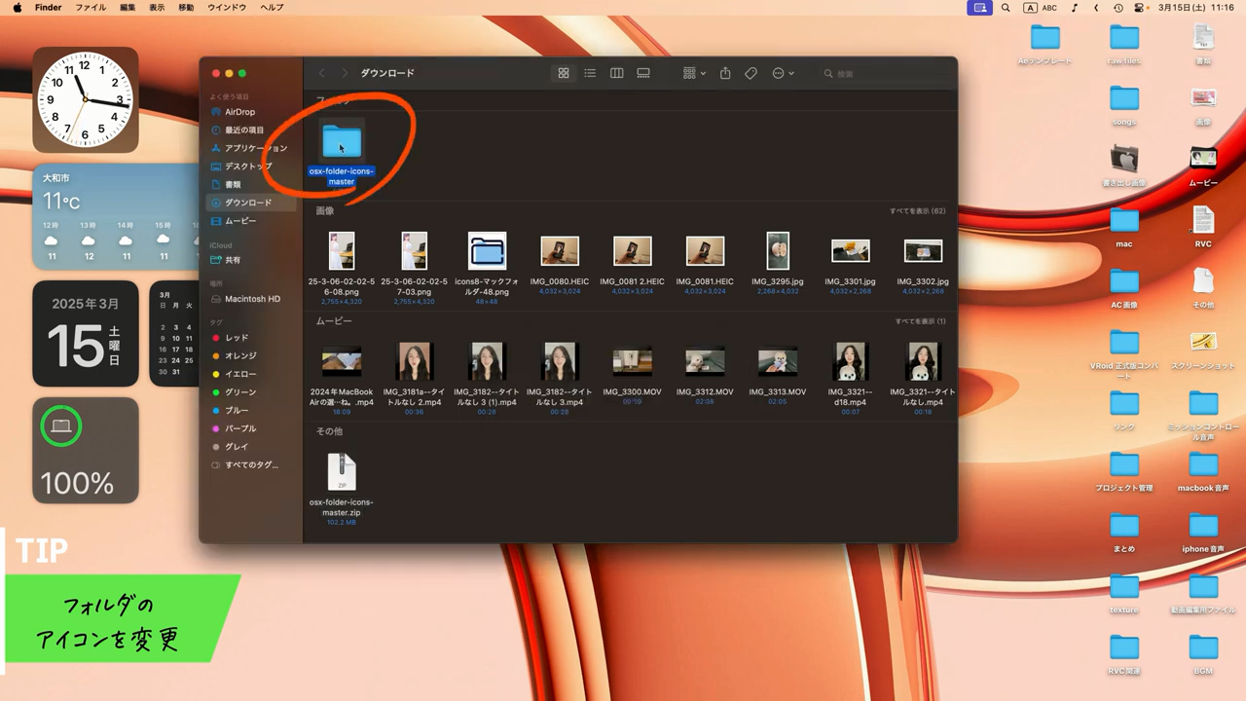Screen dimensions: 1246x701
Task: Open the 編集 menu
Action: [x=128, y=7]
